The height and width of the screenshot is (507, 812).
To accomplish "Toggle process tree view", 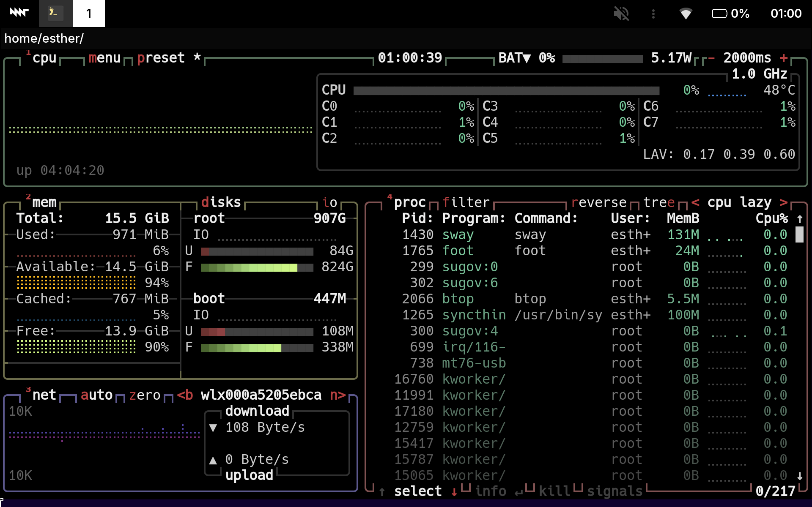I will (x=659, y=202).
